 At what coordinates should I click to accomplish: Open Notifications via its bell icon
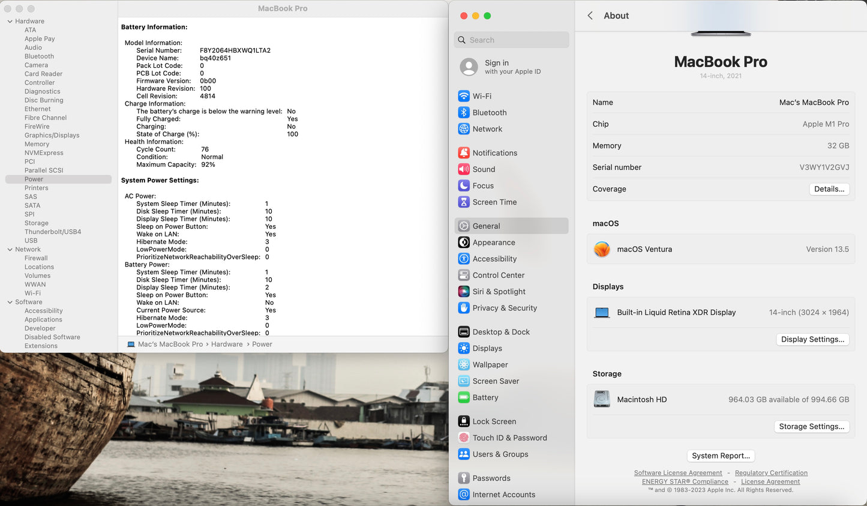click(463, 153)
